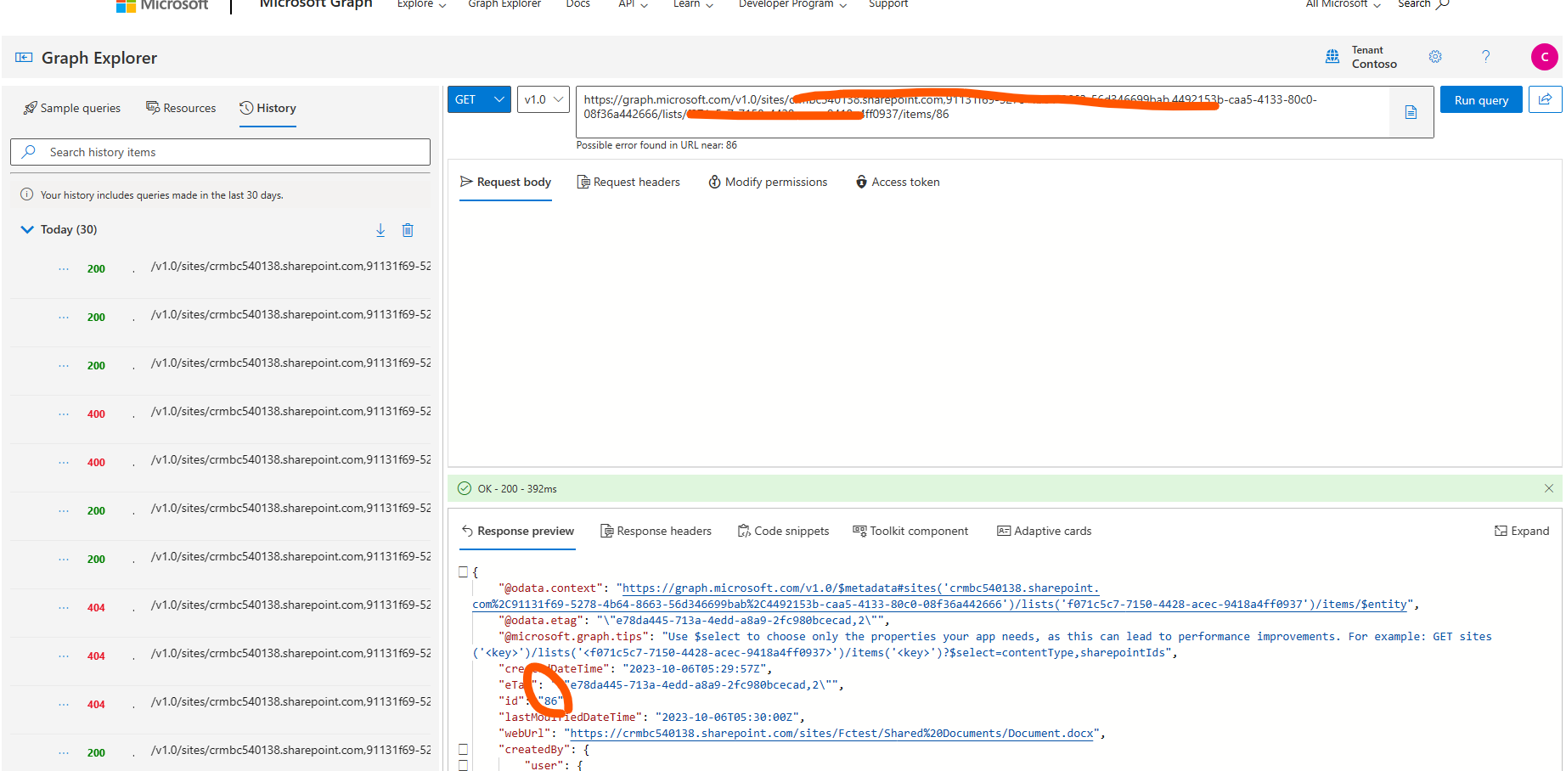Share the current query
Screen dimensions: 1566x771
(1545, 99)
